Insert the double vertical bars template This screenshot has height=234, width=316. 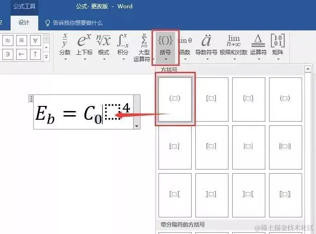[x=286, y=147]
